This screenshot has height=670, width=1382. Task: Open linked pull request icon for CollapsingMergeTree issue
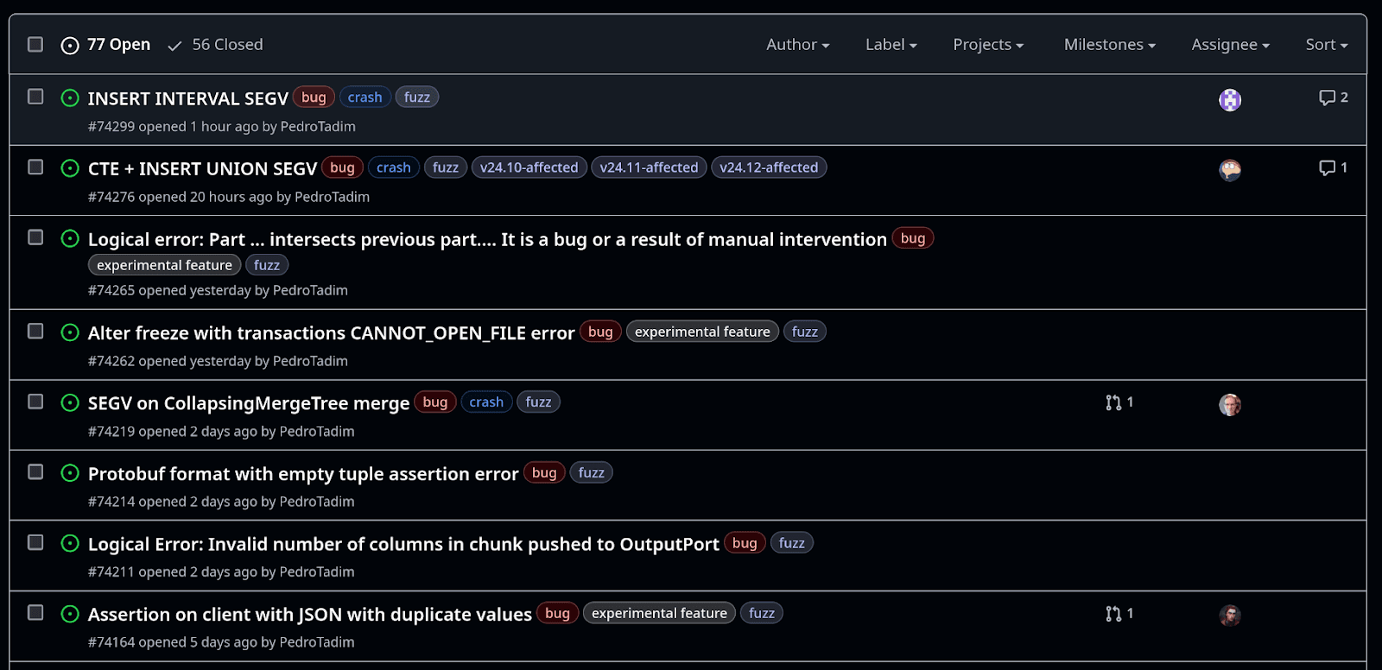(1113, 402)
